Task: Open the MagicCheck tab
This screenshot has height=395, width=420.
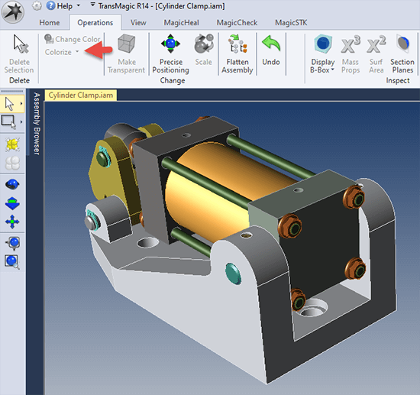Action: (x=237, y=22)
